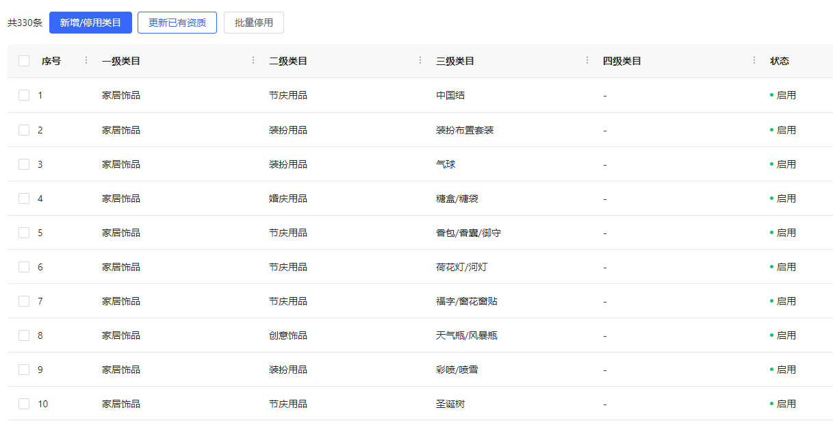
Task: Select checkbox for row 7 福字/窗花窗贴
Action: 24,301
